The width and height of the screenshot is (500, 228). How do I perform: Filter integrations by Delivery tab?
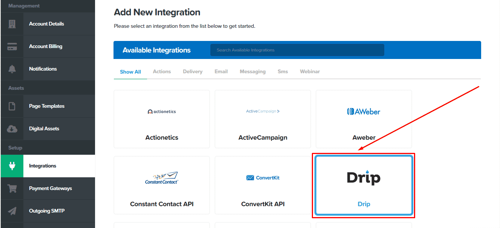point(193,71)
